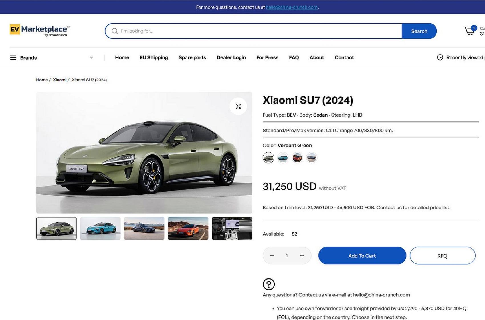Click the Recently viewed clock icon

click(x=440, y=57)
